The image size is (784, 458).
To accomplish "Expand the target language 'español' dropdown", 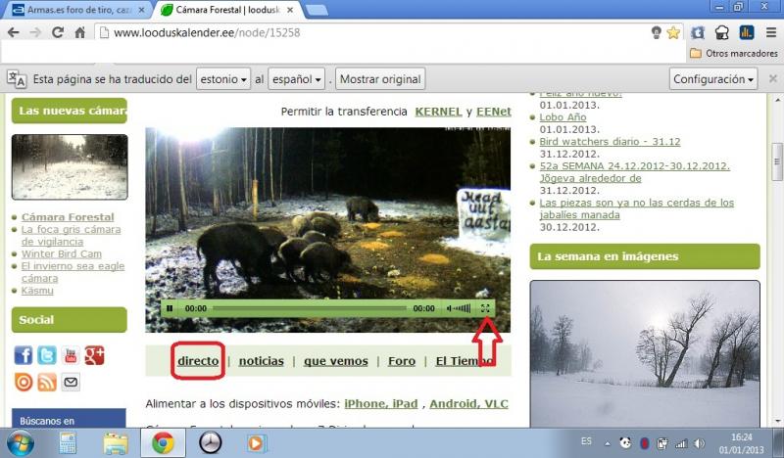I will click(x=297, y=78).
